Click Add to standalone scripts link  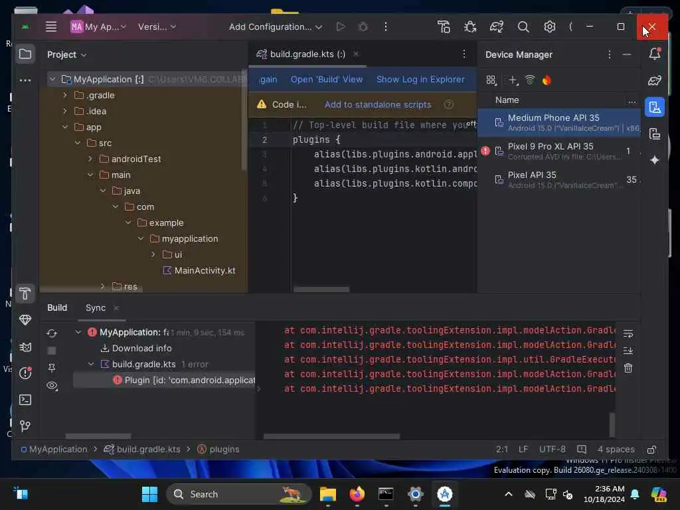coord(378,104)
